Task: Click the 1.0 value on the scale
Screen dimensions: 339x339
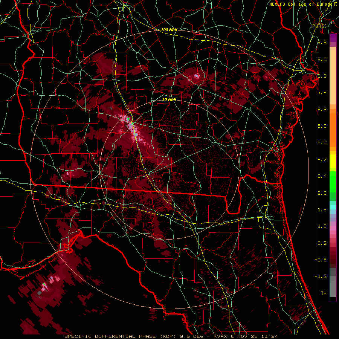Action: pos(322,226)
